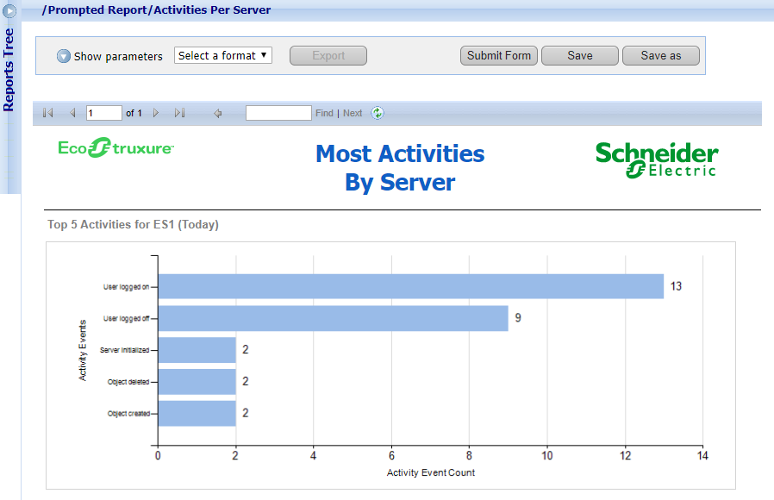Click the back to parent report arrow

(x=218, y=114)
